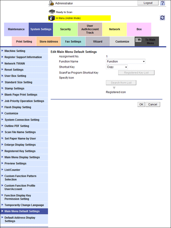The image size is (171, 228).
Task: Open Customize in the left sidebar
Action: (x=24, y=113)
